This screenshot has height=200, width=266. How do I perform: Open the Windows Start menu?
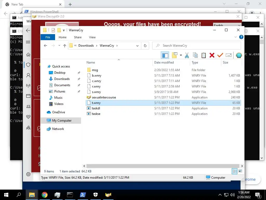coord(6,195)
